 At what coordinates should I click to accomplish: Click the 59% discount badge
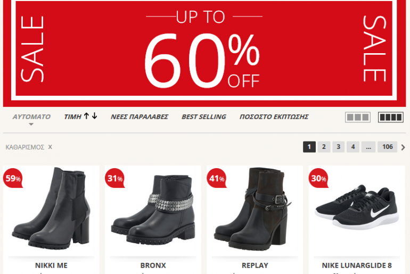click(13, 178)
